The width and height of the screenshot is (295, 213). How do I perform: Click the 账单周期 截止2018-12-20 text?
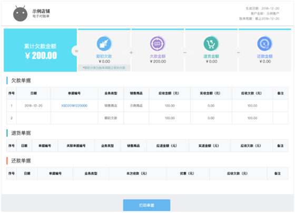(x=259, y=18)
